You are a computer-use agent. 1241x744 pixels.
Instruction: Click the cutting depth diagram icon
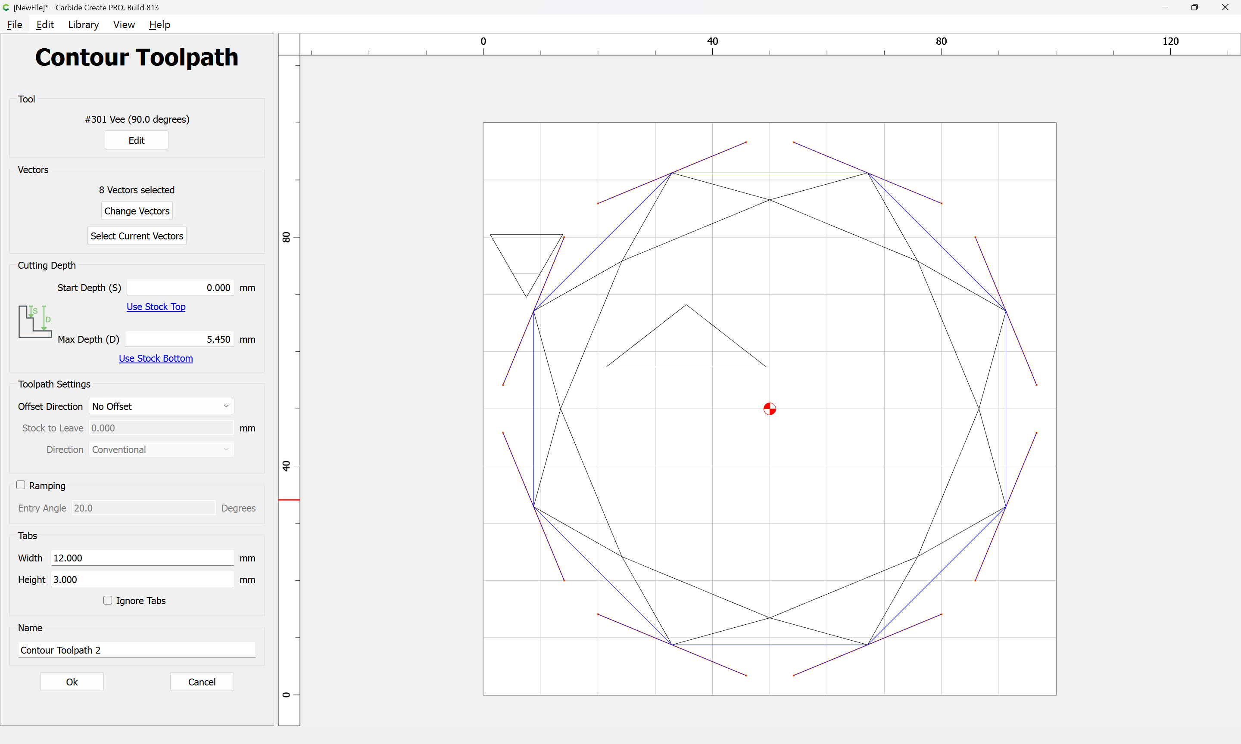click(35, 321)
